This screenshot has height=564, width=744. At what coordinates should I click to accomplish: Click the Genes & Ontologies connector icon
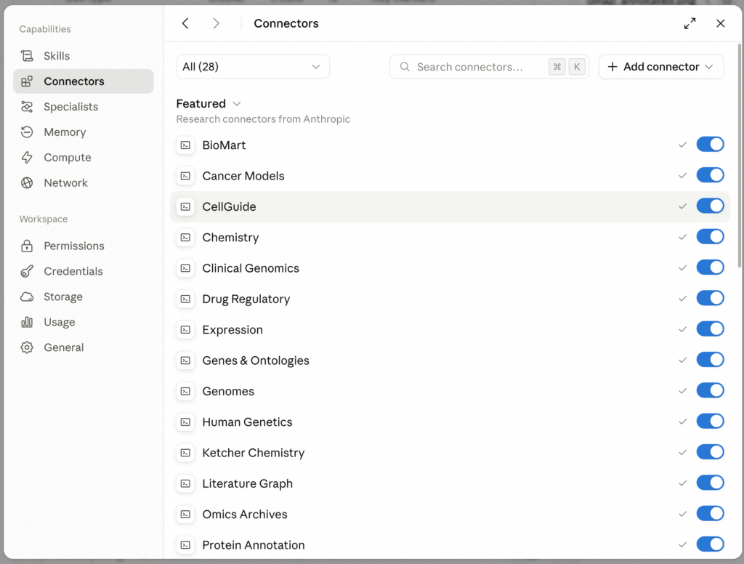[185, 360]
